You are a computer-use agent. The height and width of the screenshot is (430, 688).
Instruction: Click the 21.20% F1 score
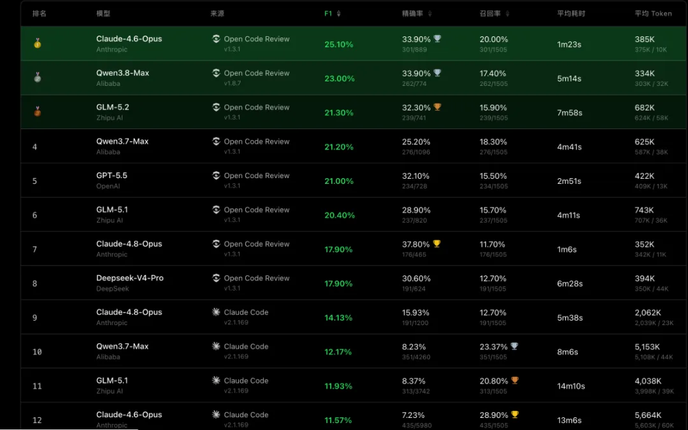(339, 147)
